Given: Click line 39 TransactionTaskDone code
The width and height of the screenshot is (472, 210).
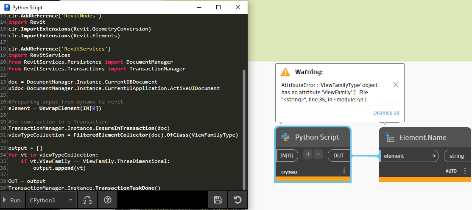Looking at the screenshot, I should [x=84, y=188].
